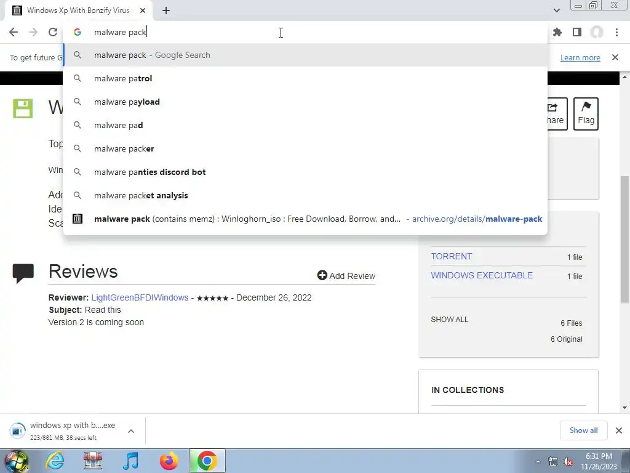Viewport: 630px width, 473px height.
Task: Open the archive.org malware-pack suggestion
Action: tap(305, 219)
